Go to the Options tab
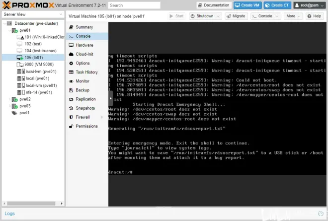Screen dimensions: 328x221 (x=87, y=63)
